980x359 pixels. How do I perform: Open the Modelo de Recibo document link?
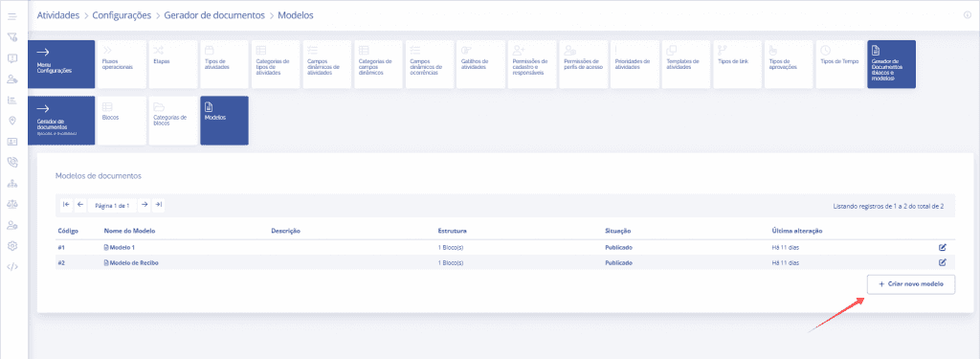click(x=131, y=262)
